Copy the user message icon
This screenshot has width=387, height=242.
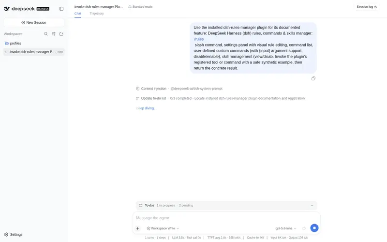pos(313,78)
